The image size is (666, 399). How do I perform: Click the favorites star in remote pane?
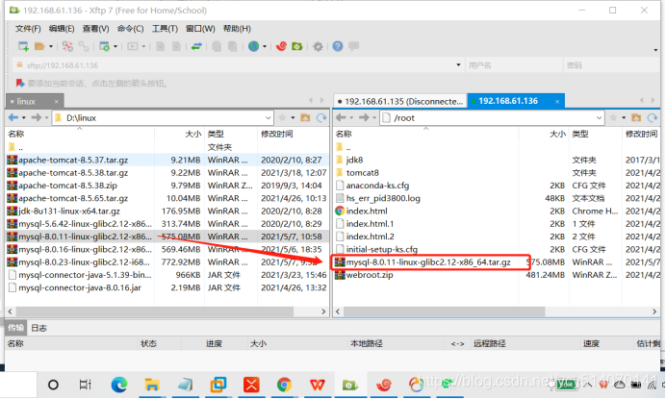(x=613, y=117)
